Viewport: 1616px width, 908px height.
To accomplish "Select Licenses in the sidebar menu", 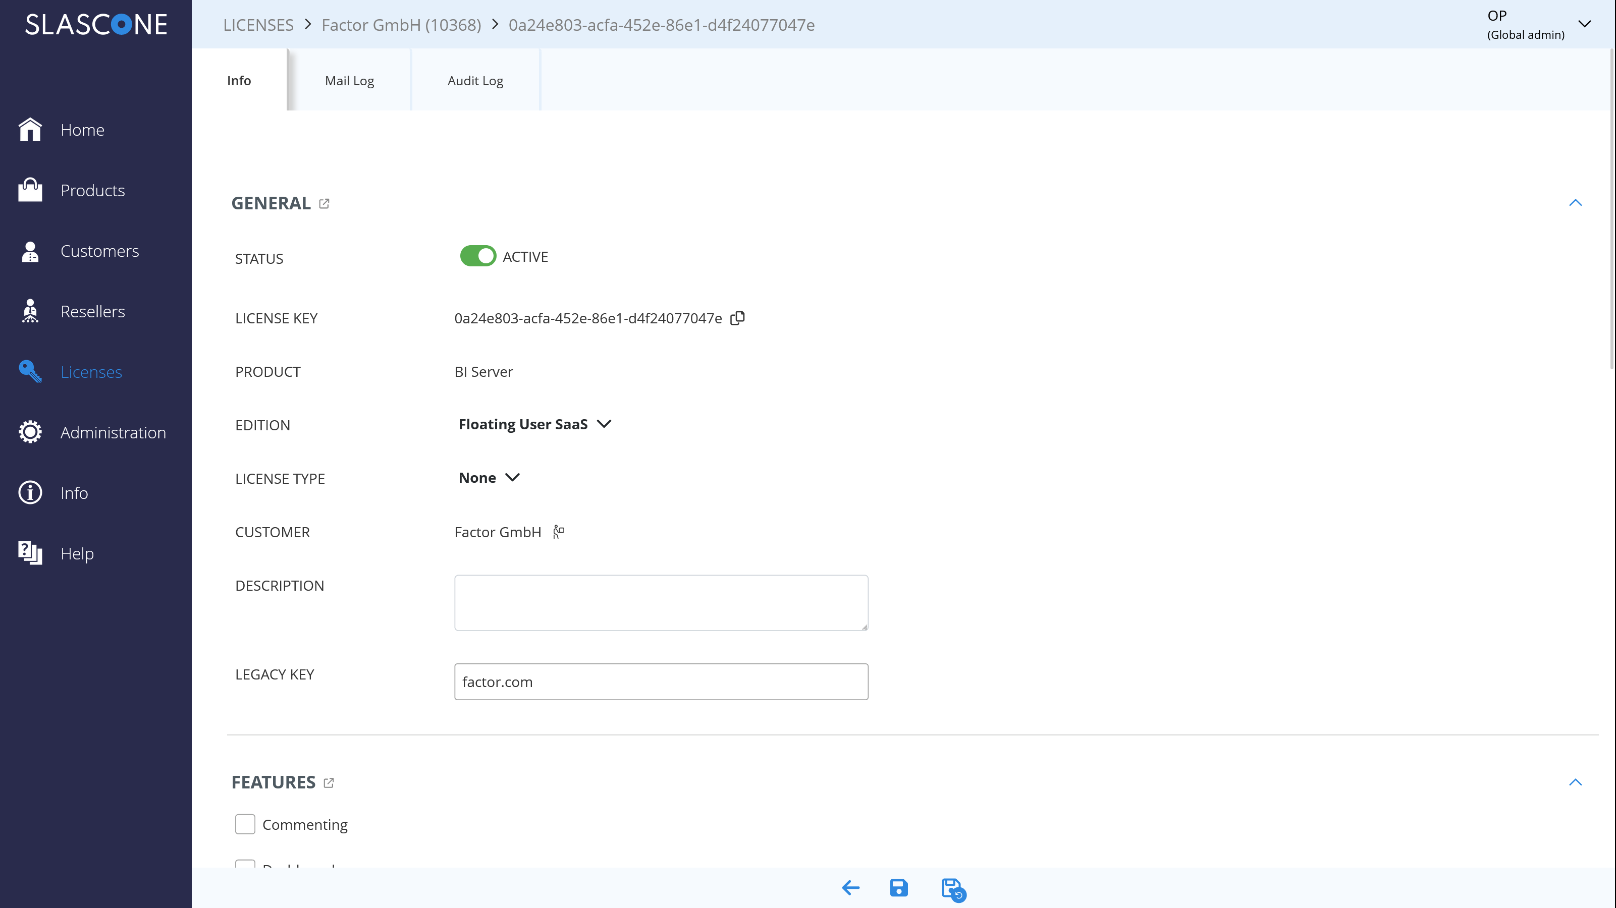I will point(91,372).
